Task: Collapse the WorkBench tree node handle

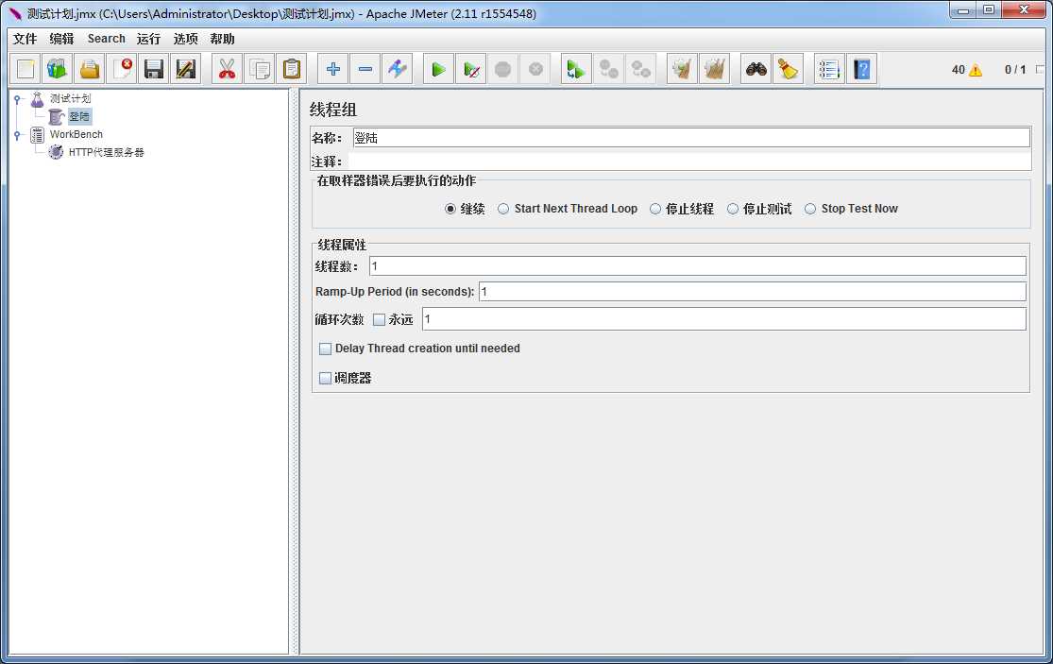Action: click(x=17, y=135)
